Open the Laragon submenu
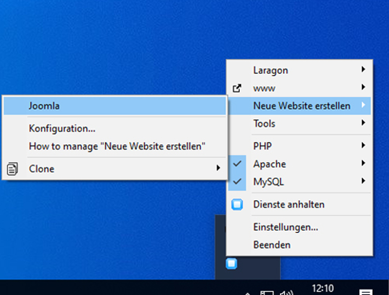 click(x=299, y=70)
